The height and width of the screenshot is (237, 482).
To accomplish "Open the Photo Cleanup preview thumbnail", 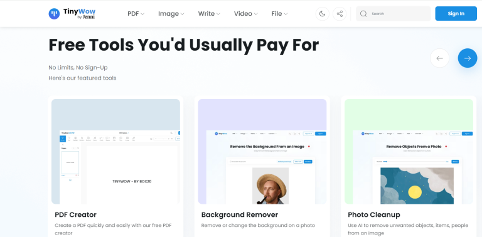I will click(x=409, y=151).
